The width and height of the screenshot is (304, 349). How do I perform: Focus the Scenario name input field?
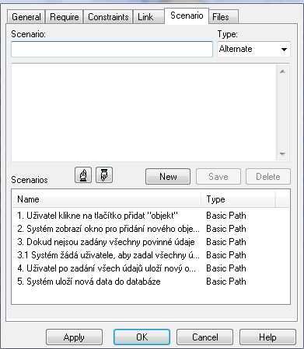point(112,49)
